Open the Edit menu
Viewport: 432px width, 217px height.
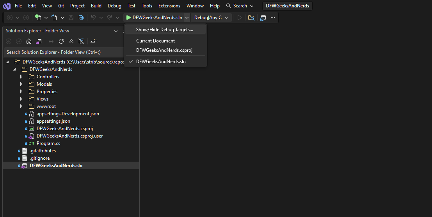click(32, 6)
